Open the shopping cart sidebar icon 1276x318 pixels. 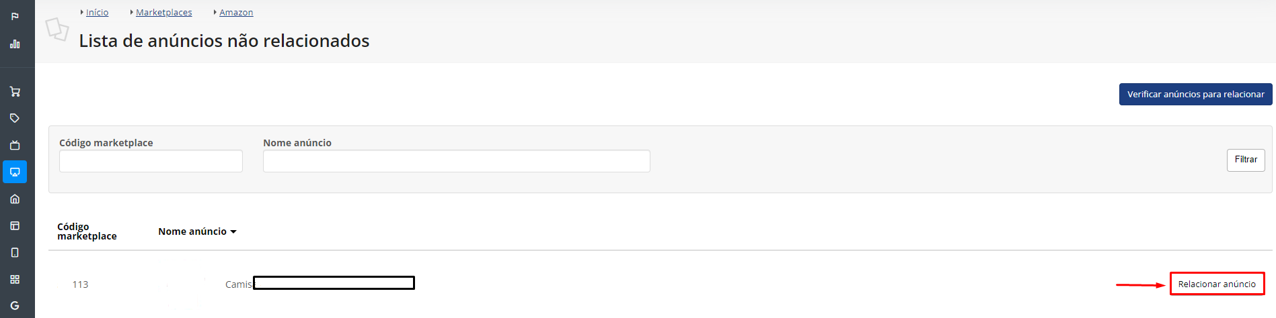15,91
